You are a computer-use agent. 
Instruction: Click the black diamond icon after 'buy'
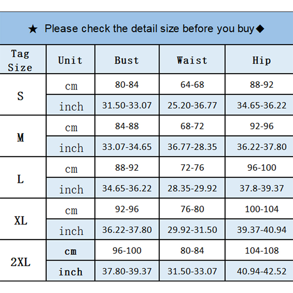260,29
